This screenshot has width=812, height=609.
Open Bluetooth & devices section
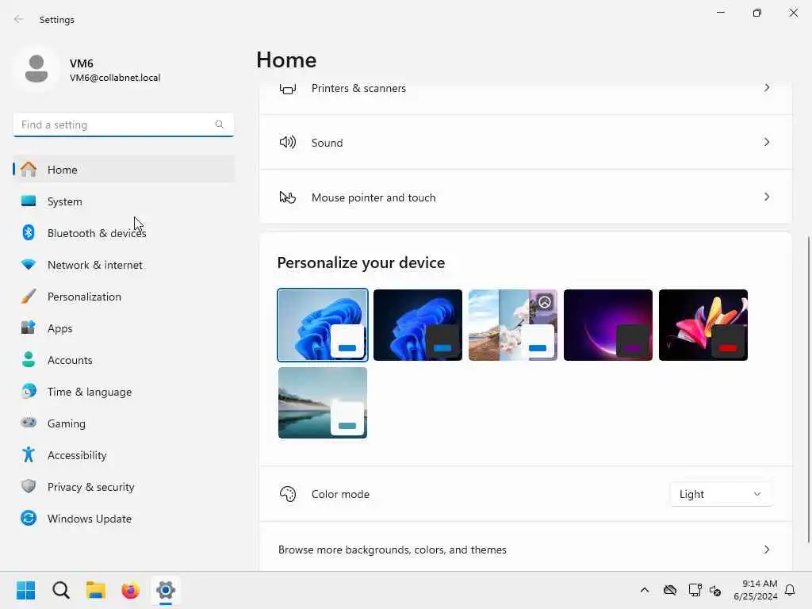[x=124, y=232]
